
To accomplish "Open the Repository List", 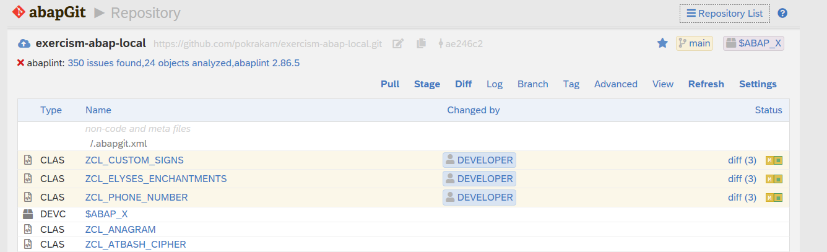I will [x=725, y=13].
